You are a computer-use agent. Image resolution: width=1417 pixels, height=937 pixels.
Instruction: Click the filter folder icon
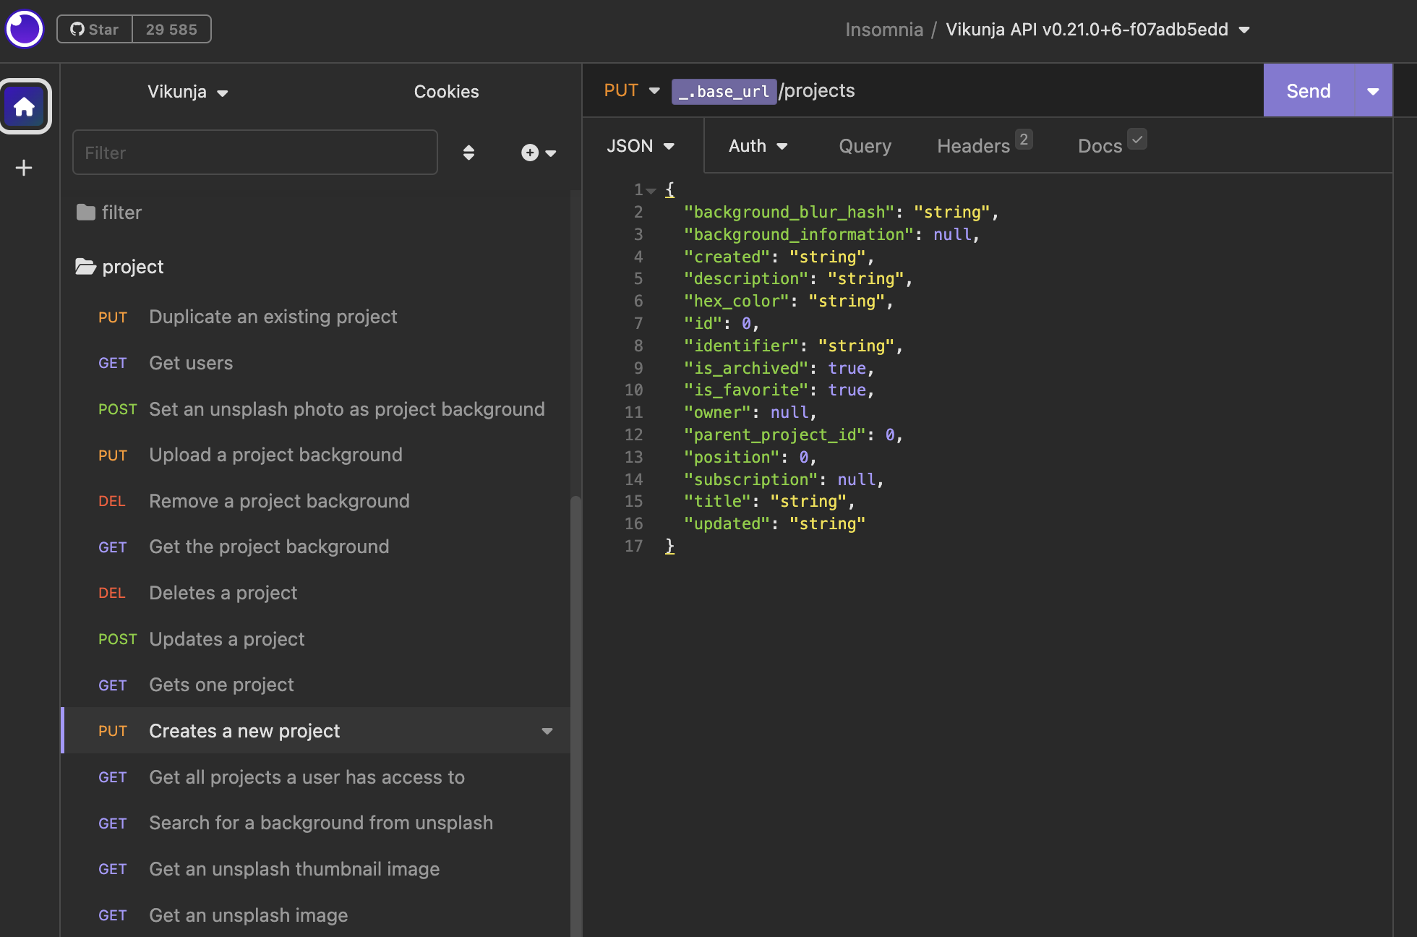tap(86, 213)
